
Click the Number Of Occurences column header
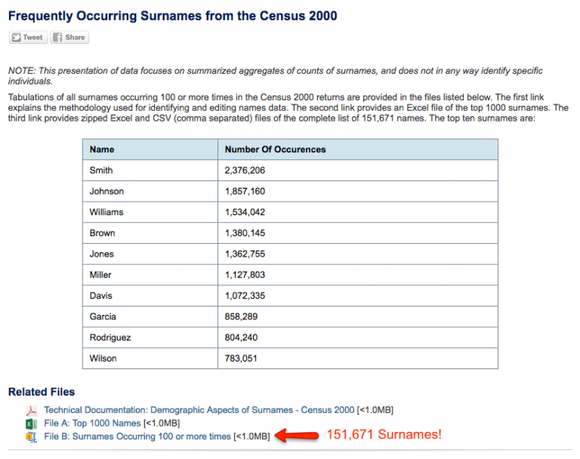click(275, 149)
